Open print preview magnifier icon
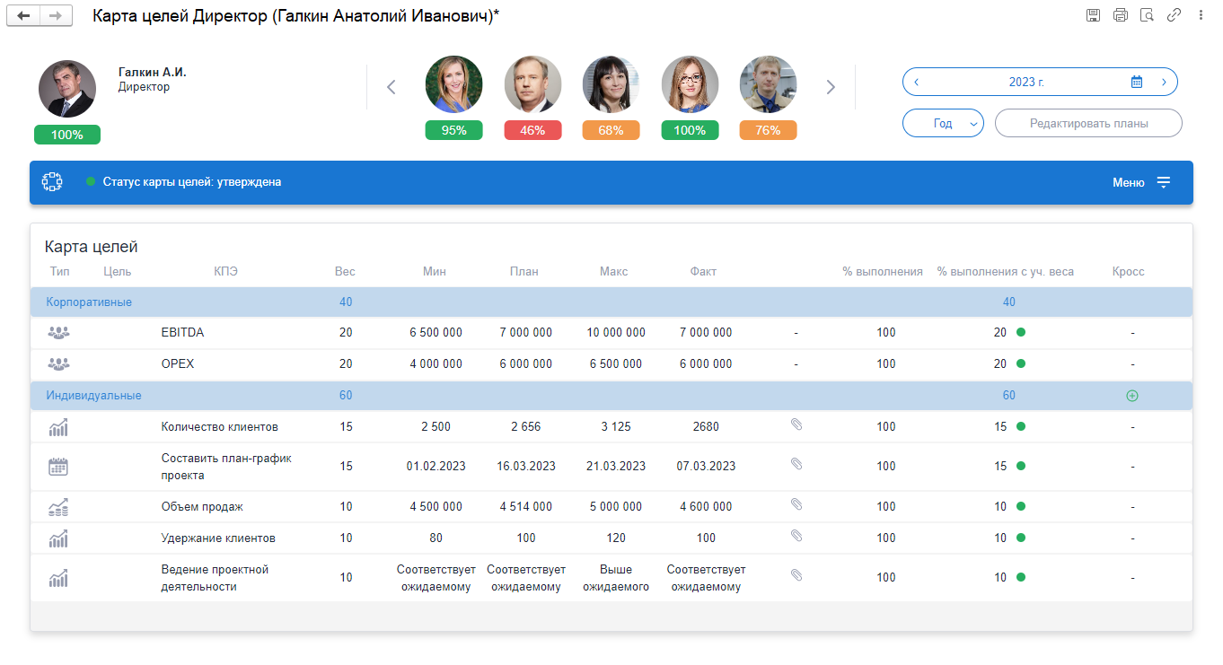The height and width of the screenshot is (665, 1223). (x=1147, y=15)
